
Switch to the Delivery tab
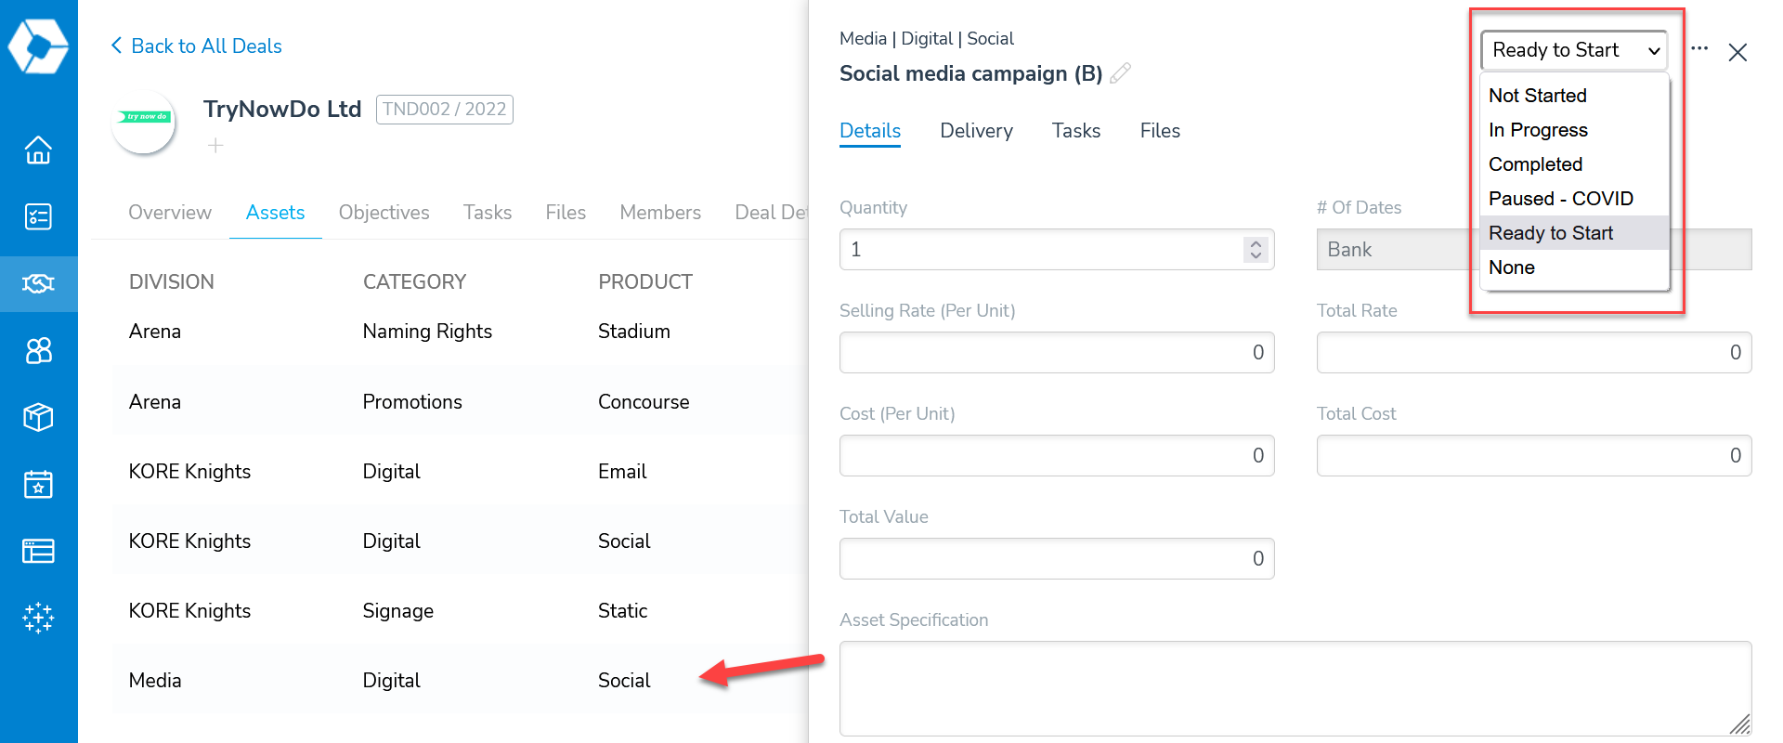pos(976,131)
